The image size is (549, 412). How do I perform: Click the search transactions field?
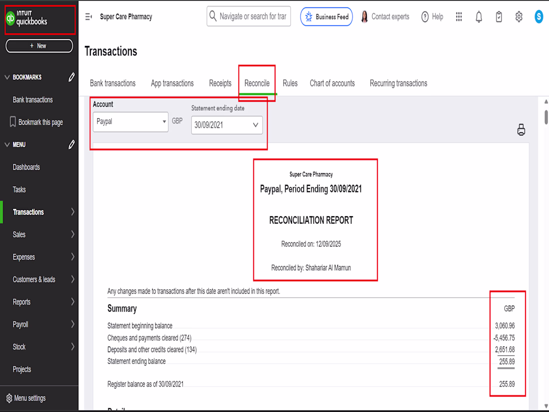tap(249, 16)
